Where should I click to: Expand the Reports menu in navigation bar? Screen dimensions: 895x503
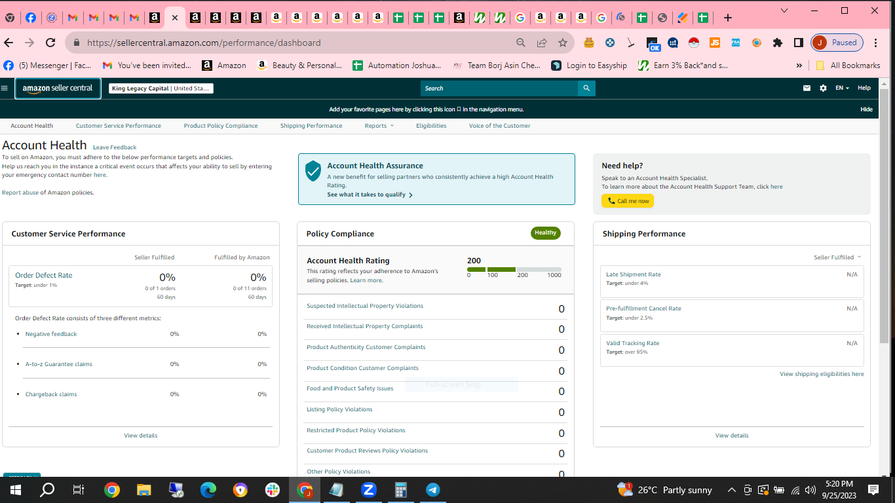coord(379,126)
